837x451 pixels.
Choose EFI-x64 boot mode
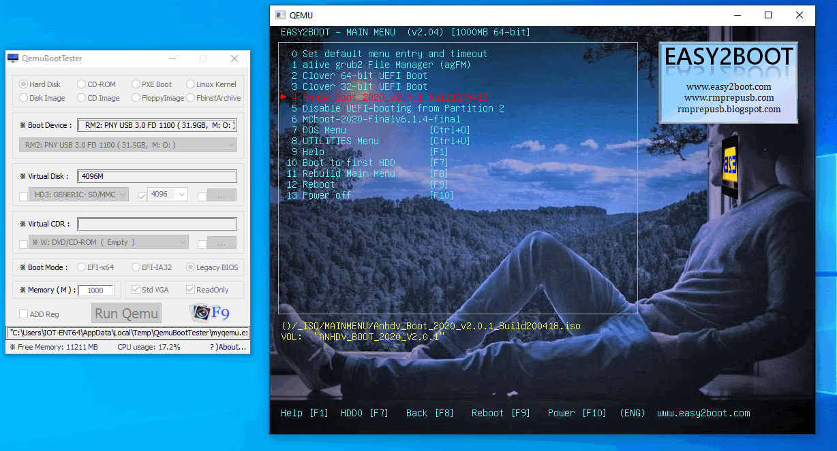[x=81, y=267]
